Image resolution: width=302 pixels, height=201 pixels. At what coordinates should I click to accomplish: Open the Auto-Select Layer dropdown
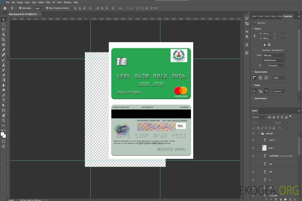click(x=39, y=8)
